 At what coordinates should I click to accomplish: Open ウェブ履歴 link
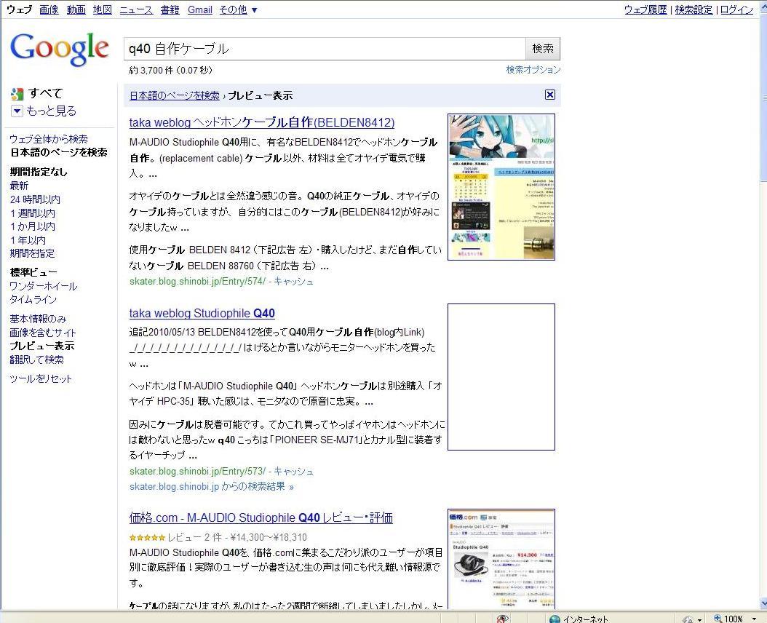[645, 9]
